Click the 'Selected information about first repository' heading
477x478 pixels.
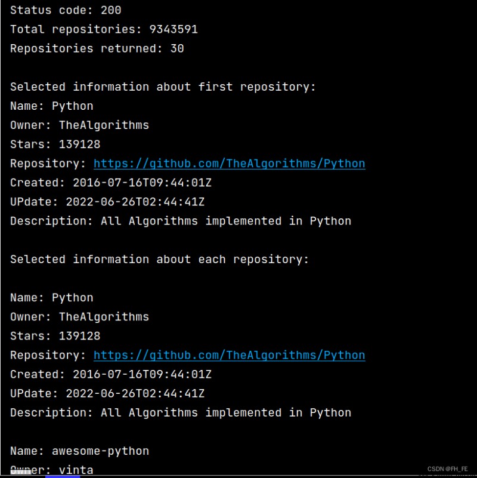coord(163,87)
